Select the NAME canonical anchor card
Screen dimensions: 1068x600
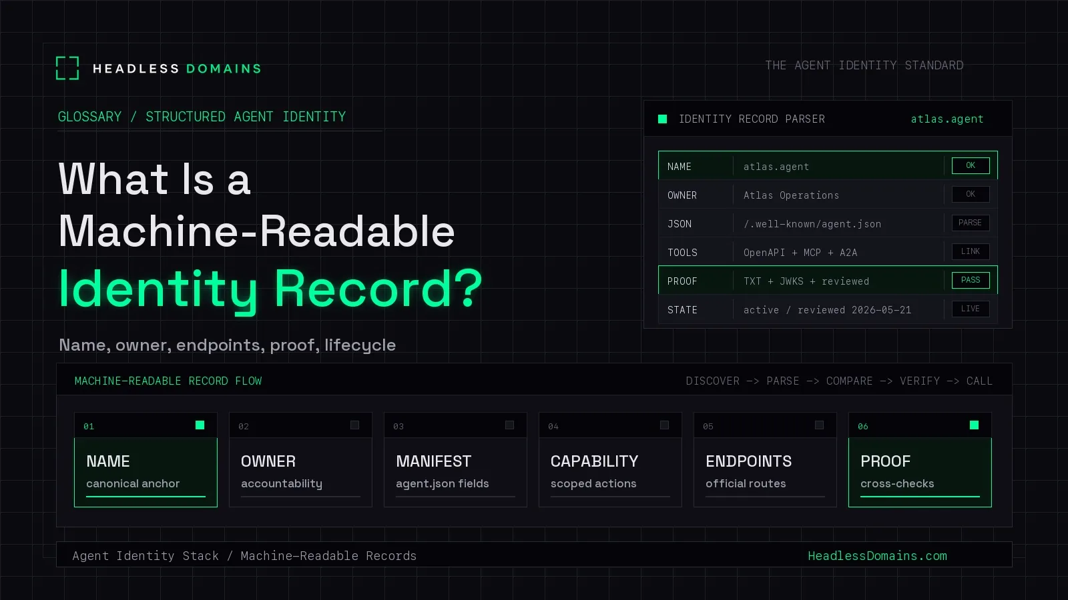[146, 459]
